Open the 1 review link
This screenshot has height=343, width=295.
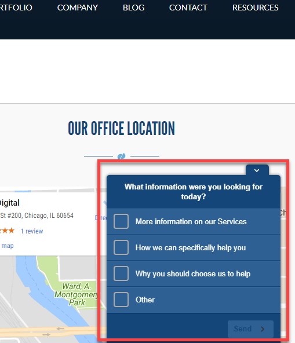tap(32, 231)
